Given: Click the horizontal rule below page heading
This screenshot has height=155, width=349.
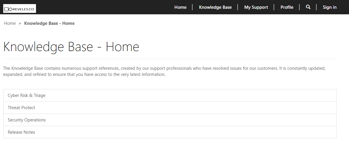Looking at the screenshot, I should [x=170, y=59].
